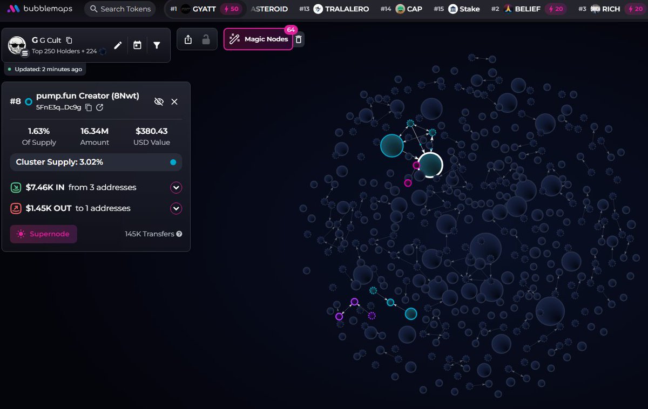This screenshot has height=409, width=648.
Task: Click the RICH token logo icon
Action: click(595, 9)
